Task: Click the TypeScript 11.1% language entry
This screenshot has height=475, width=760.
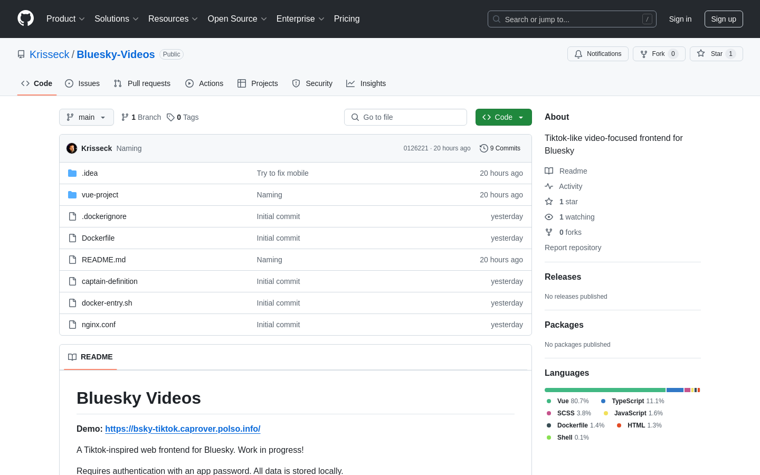Action: click(632, 401)
